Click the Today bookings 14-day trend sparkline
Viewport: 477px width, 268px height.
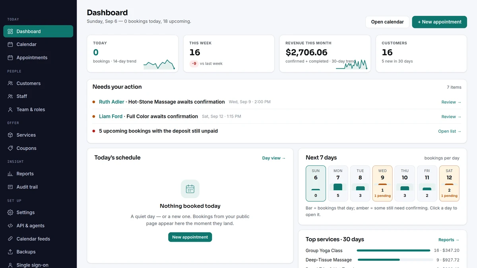click(x=159, y=64)
